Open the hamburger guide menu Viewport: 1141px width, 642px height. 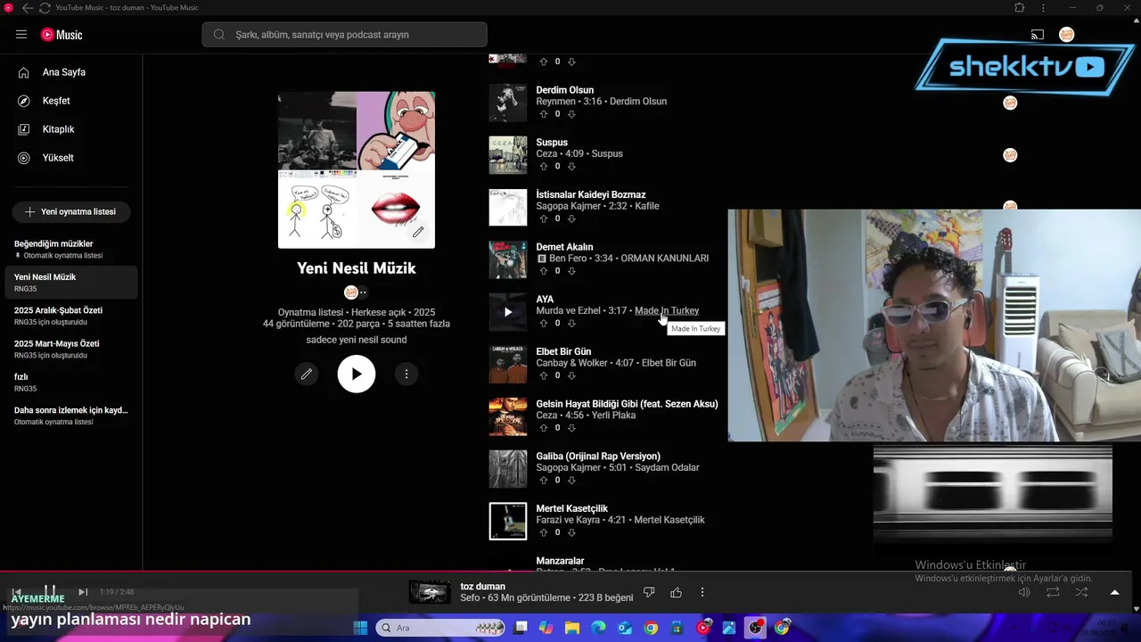point(21,35)
